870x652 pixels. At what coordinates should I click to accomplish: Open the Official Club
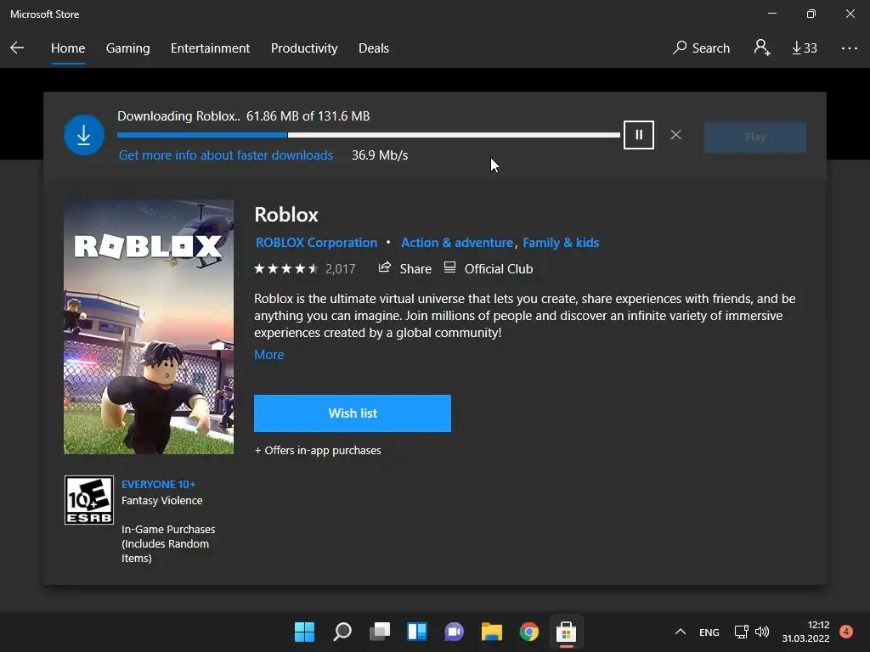coord(489,268)
